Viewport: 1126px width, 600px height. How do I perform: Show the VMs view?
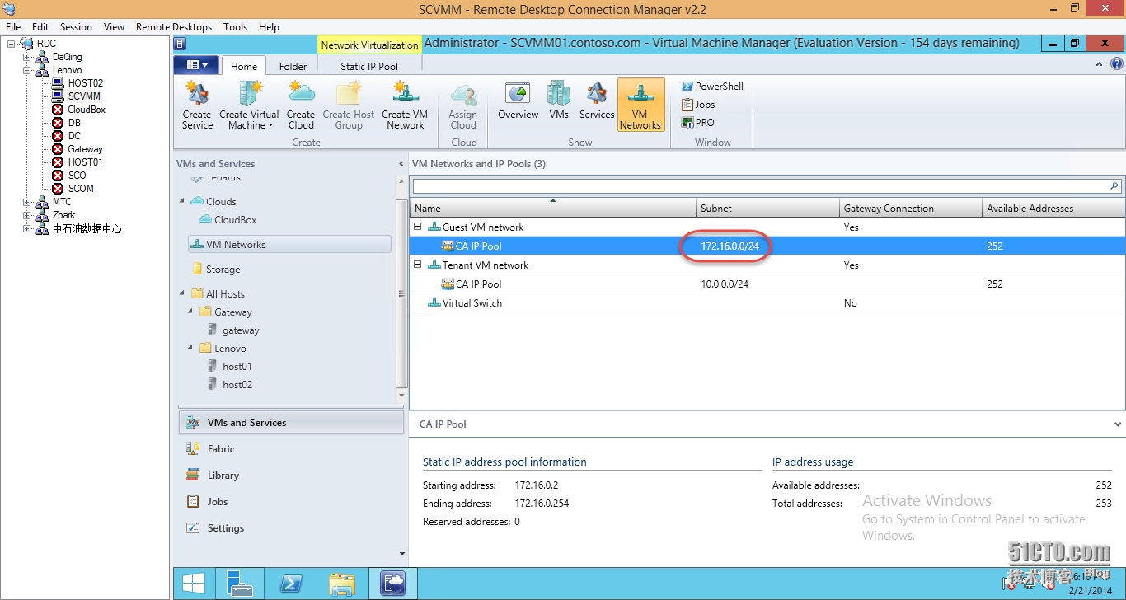click(x=559, y=101)
